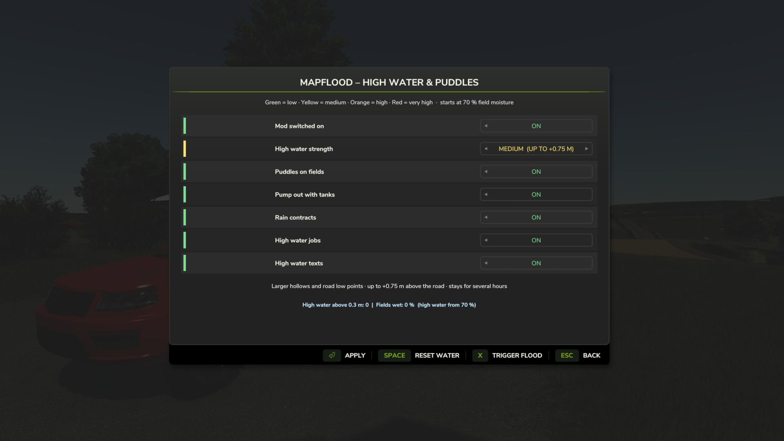784x441 pixels.
Task: Click the Trigger Flood button
Action: click(517, 355)
